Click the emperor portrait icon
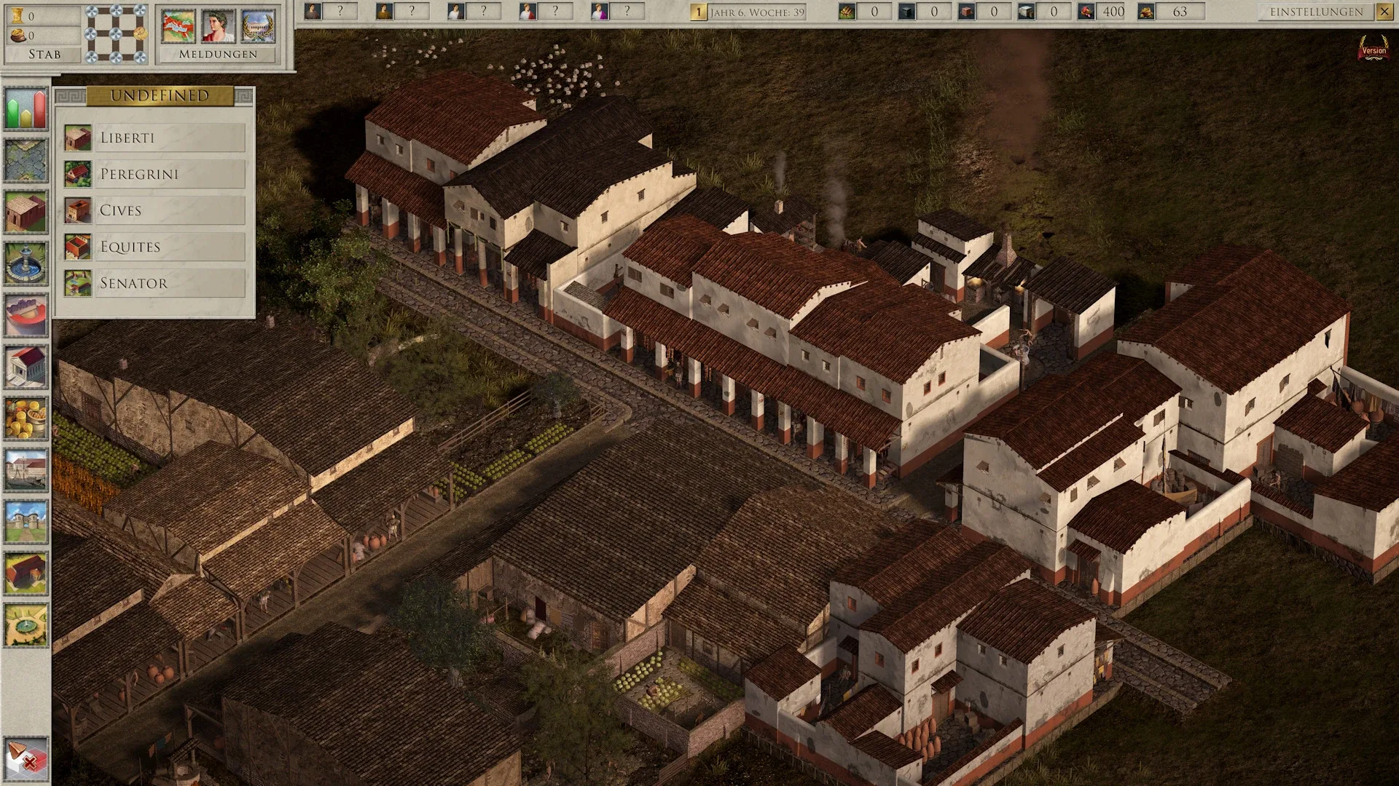Viewport: 1399px width, 786px height. tap(219, 26)
